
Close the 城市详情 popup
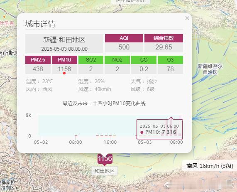(187, 18)
